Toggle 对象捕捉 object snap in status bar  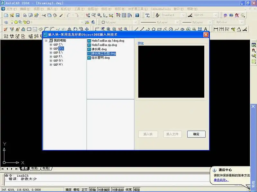tap(104, 189)
